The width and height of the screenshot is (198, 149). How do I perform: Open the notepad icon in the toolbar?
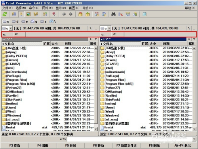click(145, 14)
